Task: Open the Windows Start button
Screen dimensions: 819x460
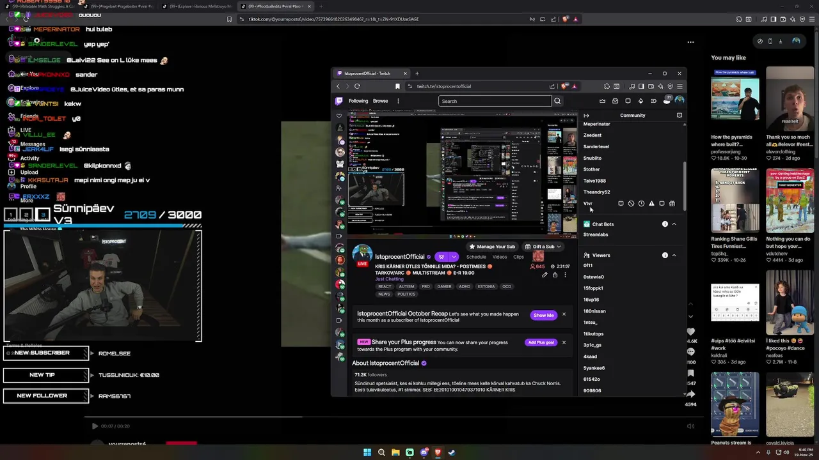Action: point(367,452)
